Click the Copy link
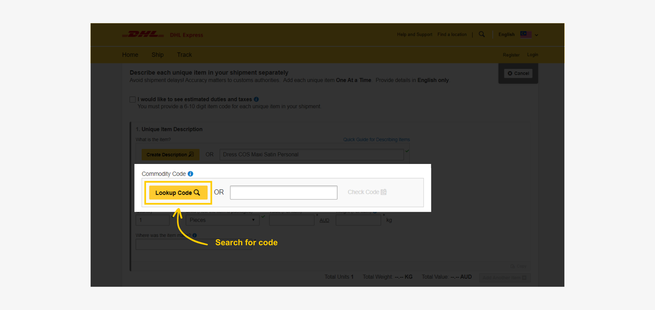The width and height of the screenshot is (655, 310). point(518,266)
